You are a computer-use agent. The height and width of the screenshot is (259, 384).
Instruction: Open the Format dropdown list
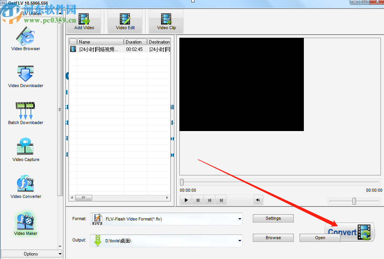pos(238,219)
